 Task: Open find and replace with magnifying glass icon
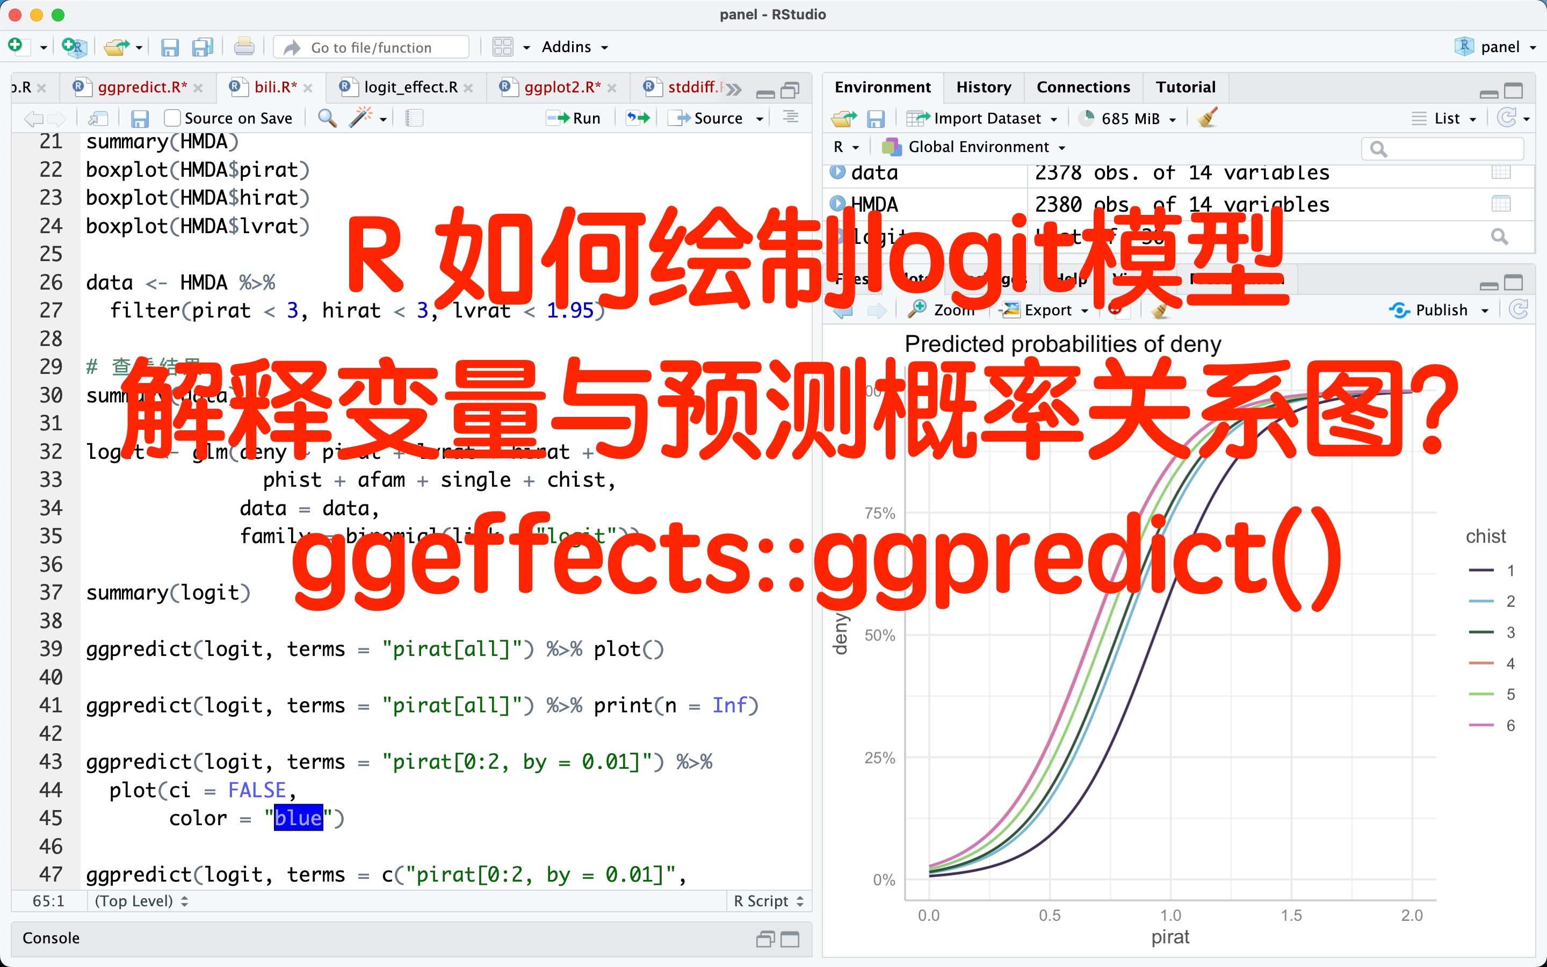tap(327, 118)
